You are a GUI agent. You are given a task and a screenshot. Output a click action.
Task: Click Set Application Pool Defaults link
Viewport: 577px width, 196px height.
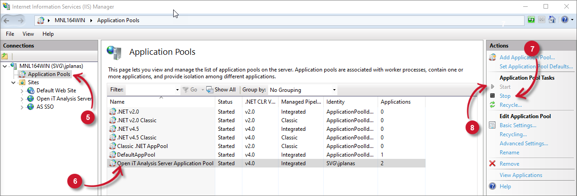click(x=536, y=66)
